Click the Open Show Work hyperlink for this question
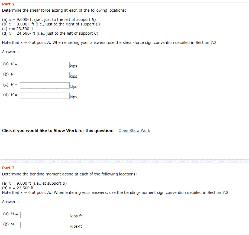The image size is (249, 235). (134, 130)
